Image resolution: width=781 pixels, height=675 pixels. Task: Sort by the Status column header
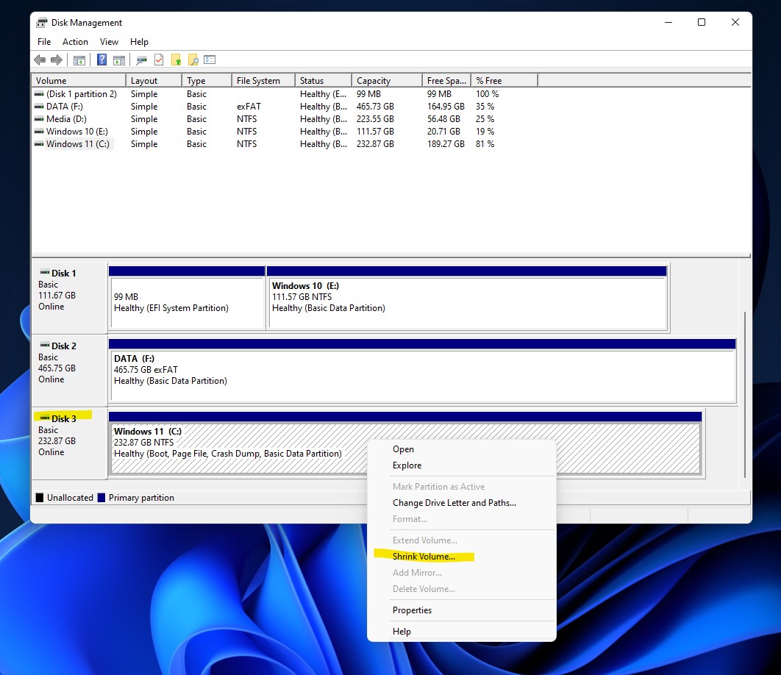point(324,81)
